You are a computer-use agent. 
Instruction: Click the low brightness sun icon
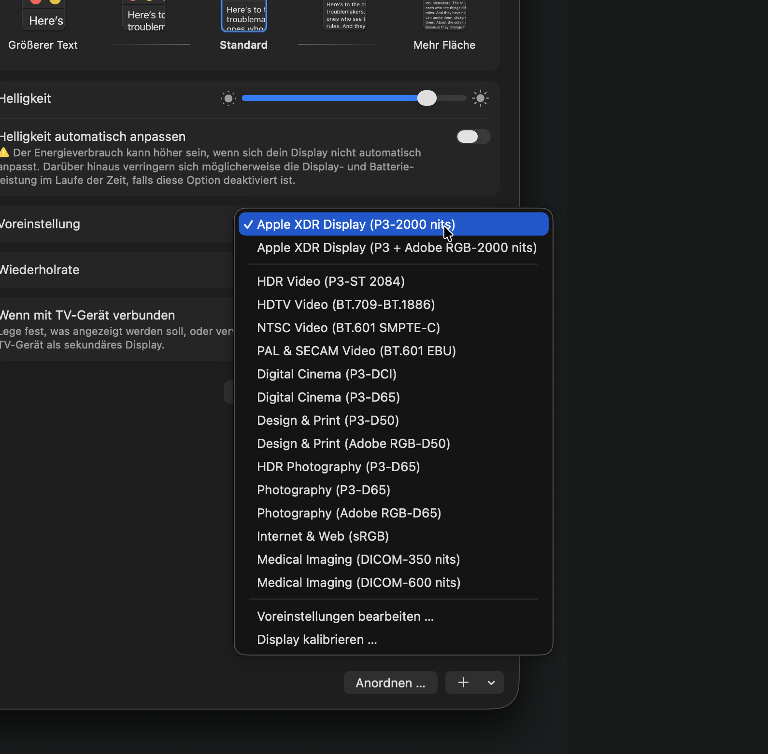pos(228,98)
